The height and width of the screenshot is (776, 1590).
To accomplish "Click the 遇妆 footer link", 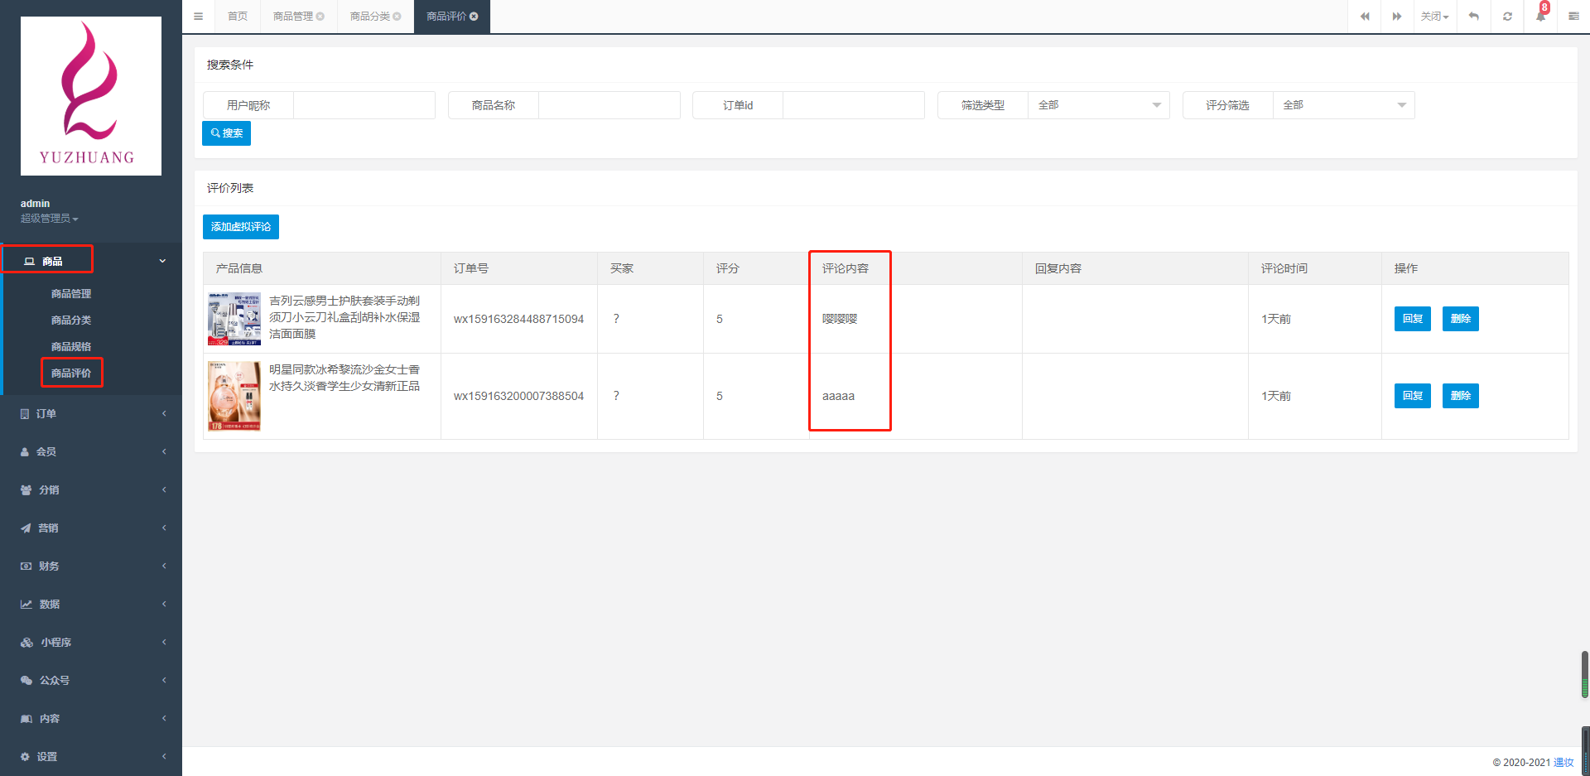I will [1563, 763].
